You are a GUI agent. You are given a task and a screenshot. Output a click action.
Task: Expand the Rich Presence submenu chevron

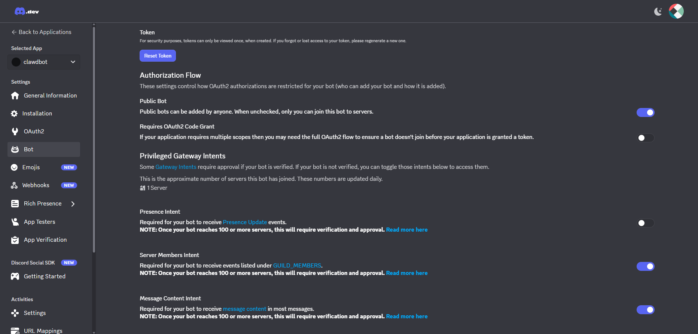point(73,204)
